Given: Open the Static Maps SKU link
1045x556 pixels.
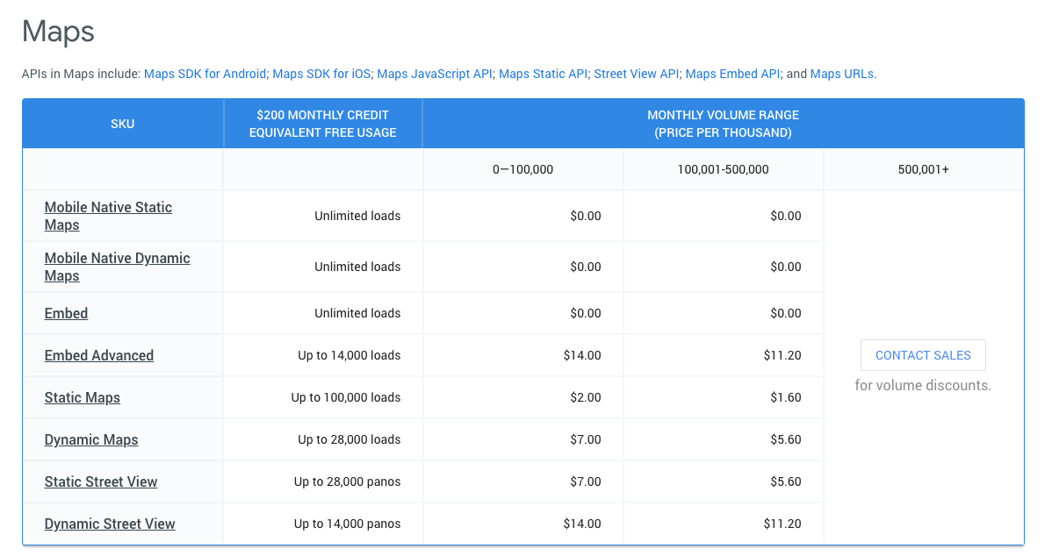Looking at the screenshot, I should pos(83,397).
